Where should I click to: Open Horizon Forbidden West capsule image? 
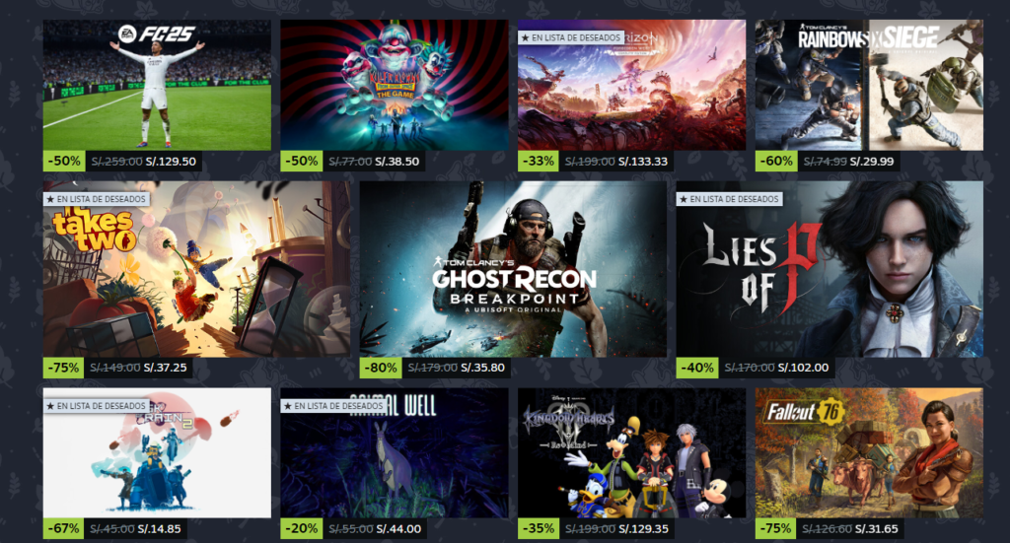632,85
